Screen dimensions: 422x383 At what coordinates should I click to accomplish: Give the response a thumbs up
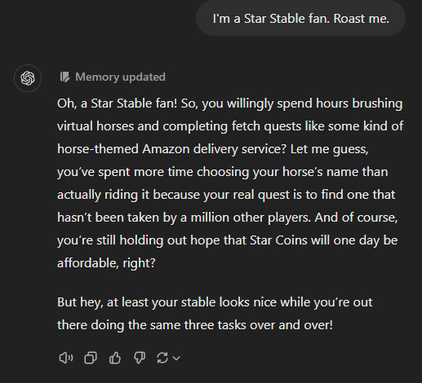point(115,358)
